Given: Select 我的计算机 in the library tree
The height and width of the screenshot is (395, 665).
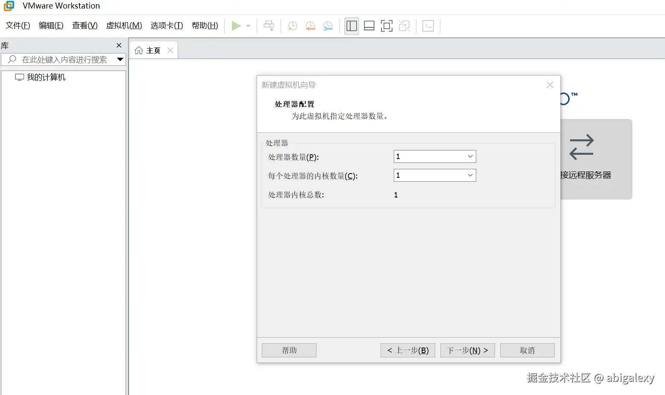Looking at the screenshot, I should [x=46, y=77].
